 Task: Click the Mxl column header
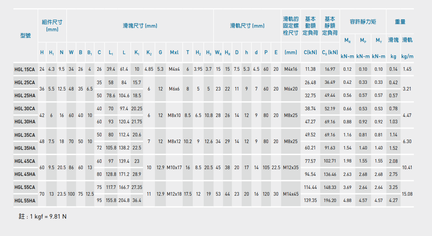(x=174, y=53)
